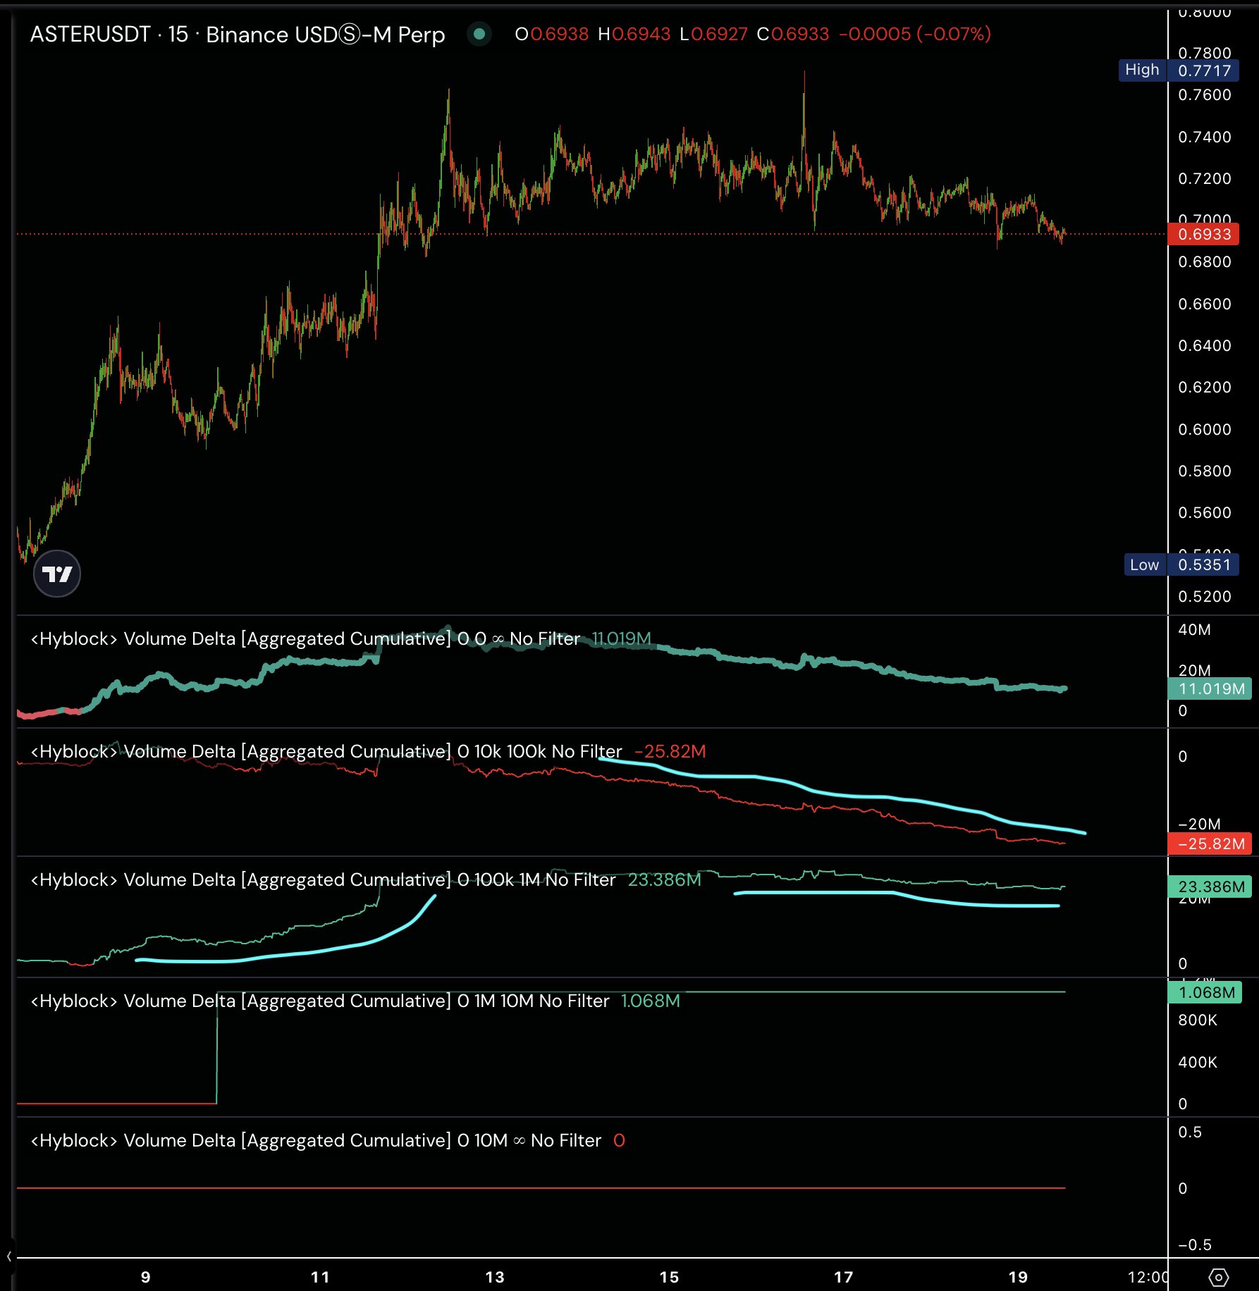Viewport: 1259px width, 1291px height.
Task: Select the 100k 1M Volume Delta indicator title
Action: 323,879
